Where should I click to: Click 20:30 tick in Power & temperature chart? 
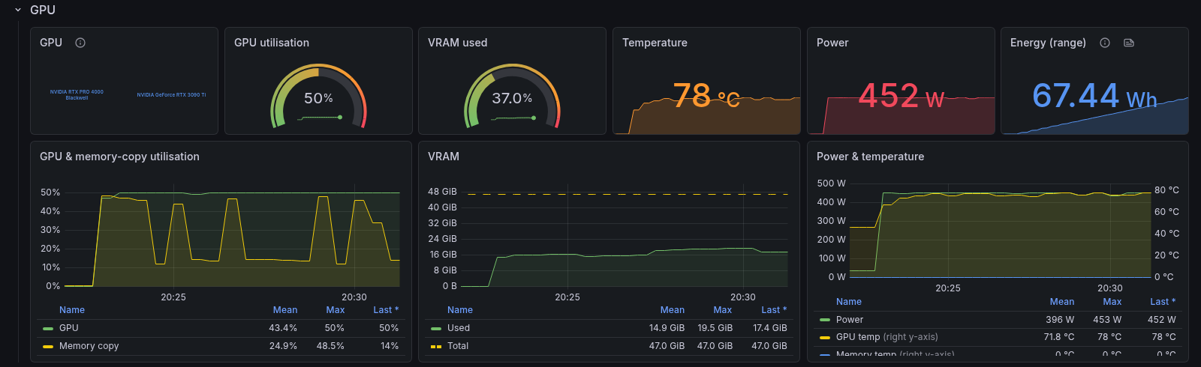click(x=1110, y=288)
